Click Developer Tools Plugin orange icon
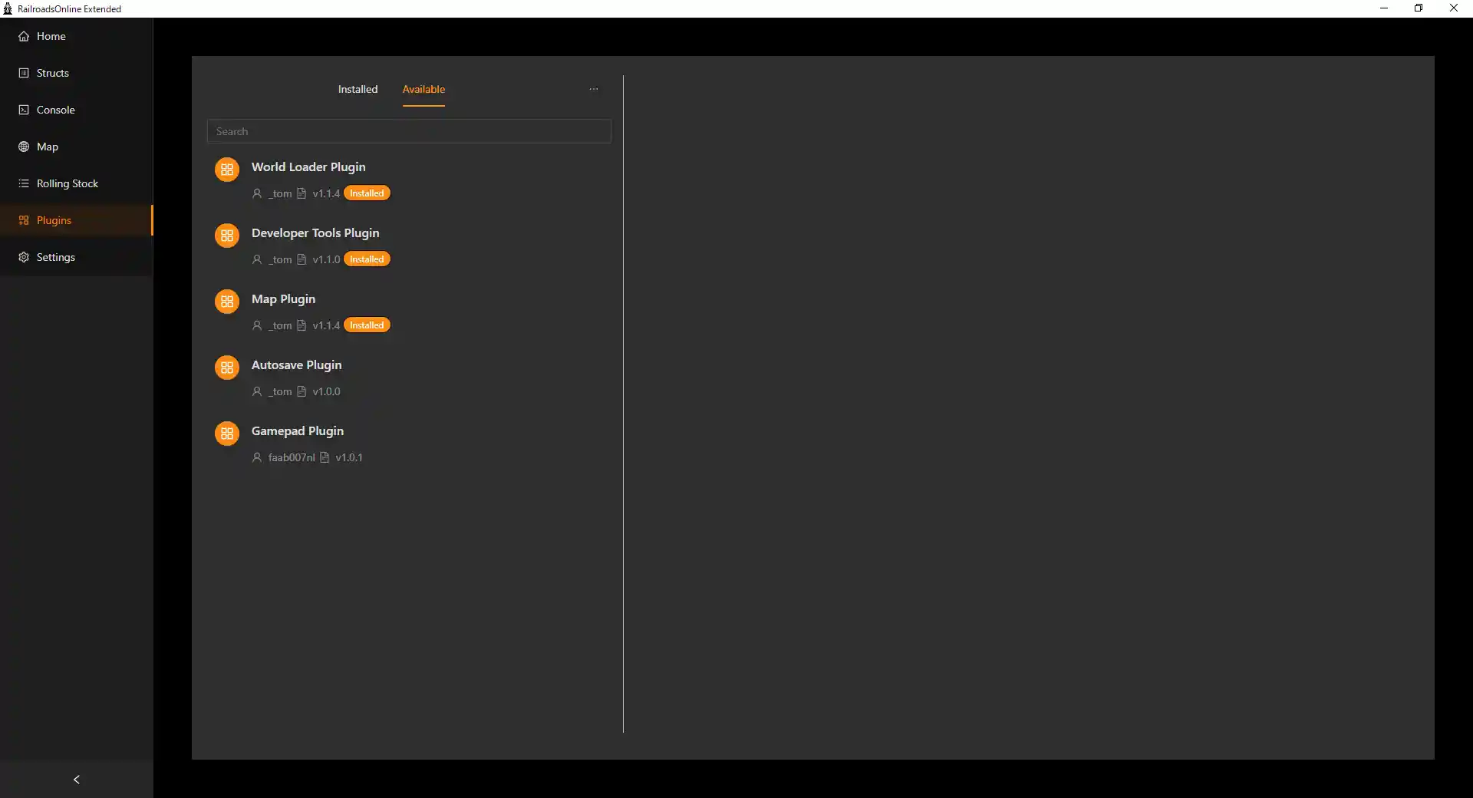 click(x=227, y=236)
